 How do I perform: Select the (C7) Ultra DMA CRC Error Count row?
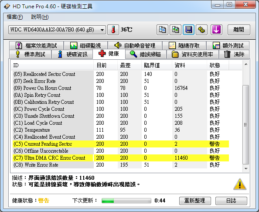(x=121, y=158)
